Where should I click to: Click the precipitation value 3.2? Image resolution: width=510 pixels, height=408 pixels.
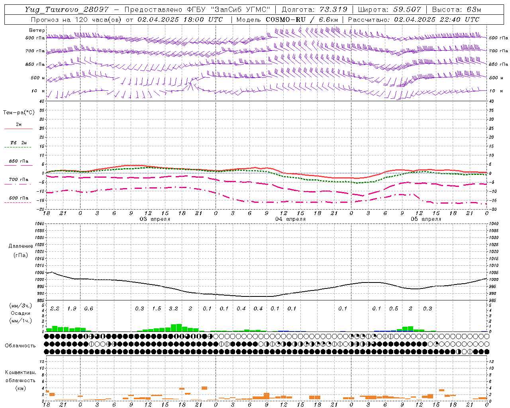pyautogui.click(x=173, y=309)
